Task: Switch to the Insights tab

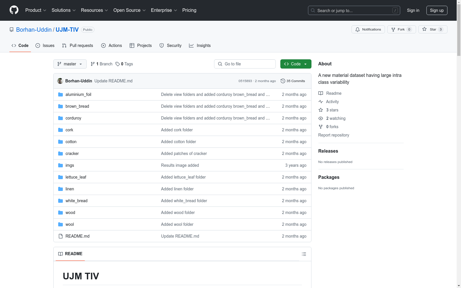Action: tap(200, 46)
